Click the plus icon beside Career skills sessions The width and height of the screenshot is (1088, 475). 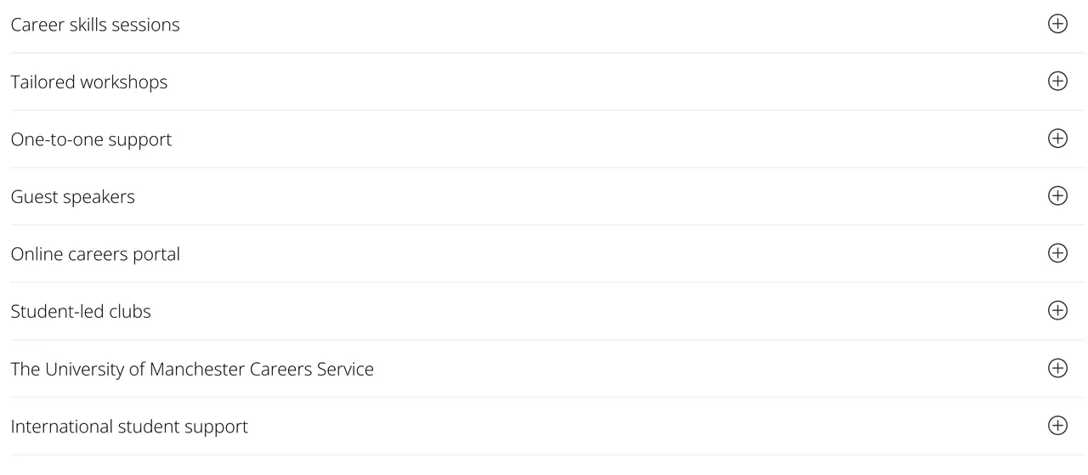pos(1057,24)
